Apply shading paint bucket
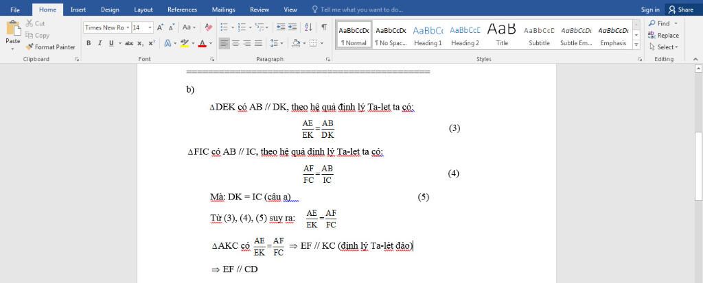703x283 pixels. pos(295,43)
